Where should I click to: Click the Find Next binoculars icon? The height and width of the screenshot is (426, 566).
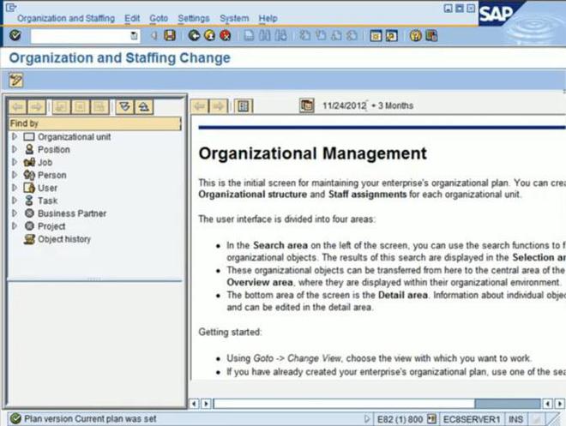[x=280, y=35]
